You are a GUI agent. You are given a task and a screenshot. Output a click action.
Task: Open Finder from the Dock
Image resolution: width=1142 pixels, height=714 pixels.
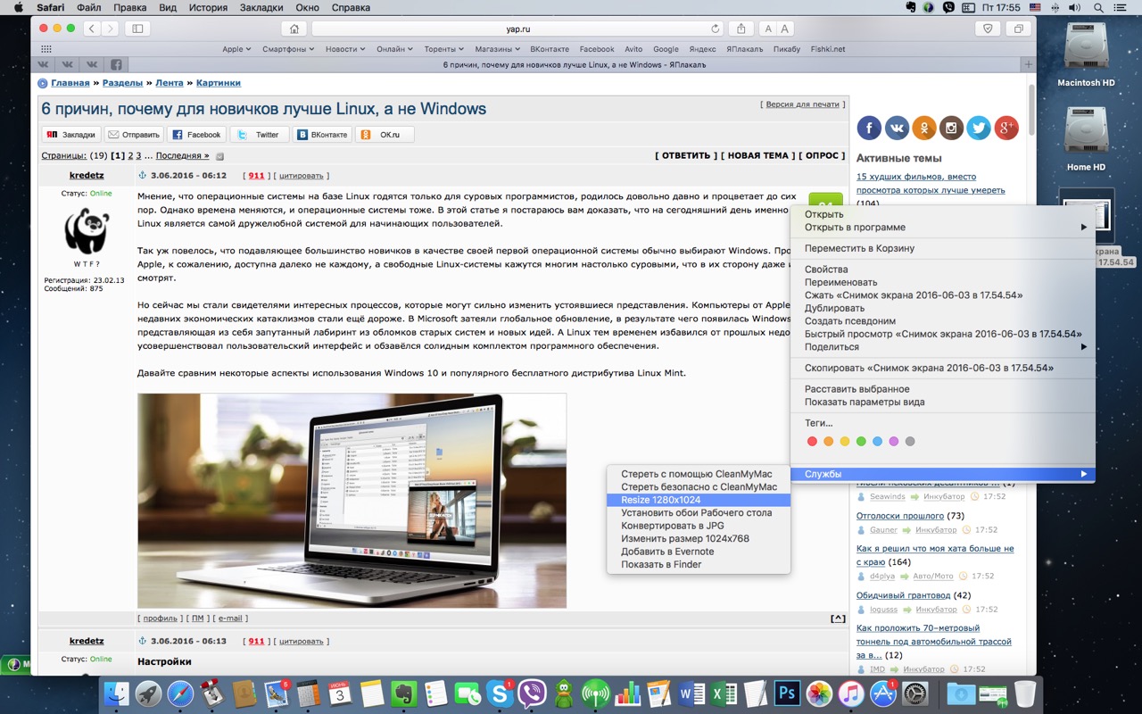117,693
